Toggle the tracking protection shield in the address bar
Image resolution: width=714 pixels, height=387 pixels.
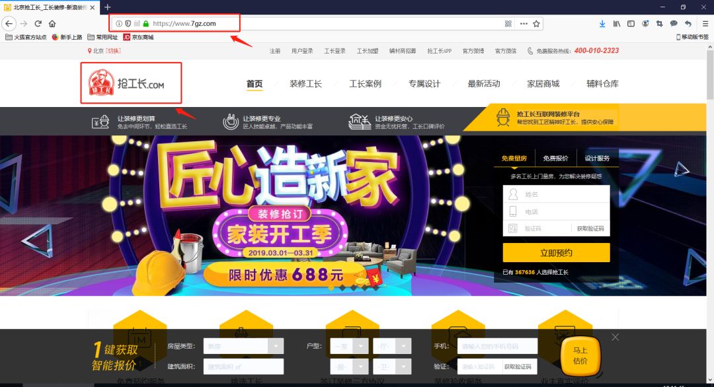tap(128, 22)
